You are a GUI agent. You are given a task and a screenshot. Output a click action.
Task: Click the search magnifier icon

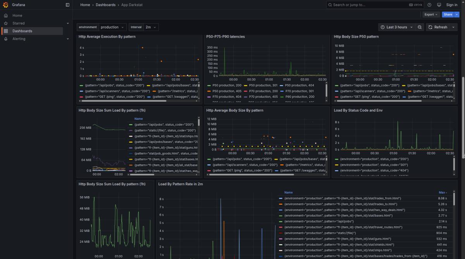click(330, 5)
